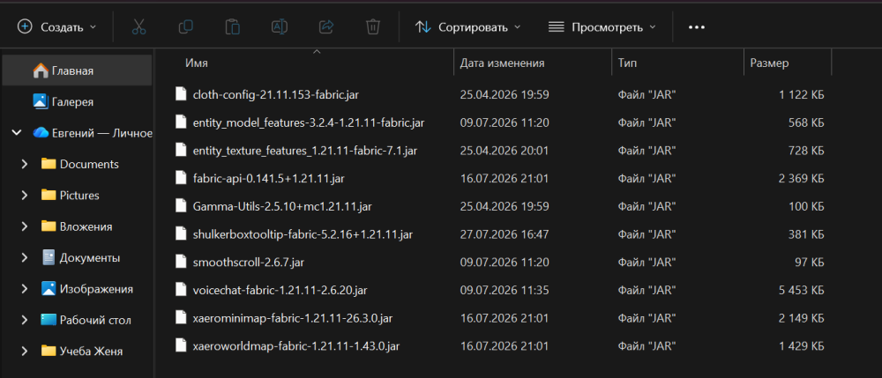Select the Евгений — Личное OneDrive entry
The height and width of the screenshot is (378, 882).
pyautogui.click(x=93, y=133)
